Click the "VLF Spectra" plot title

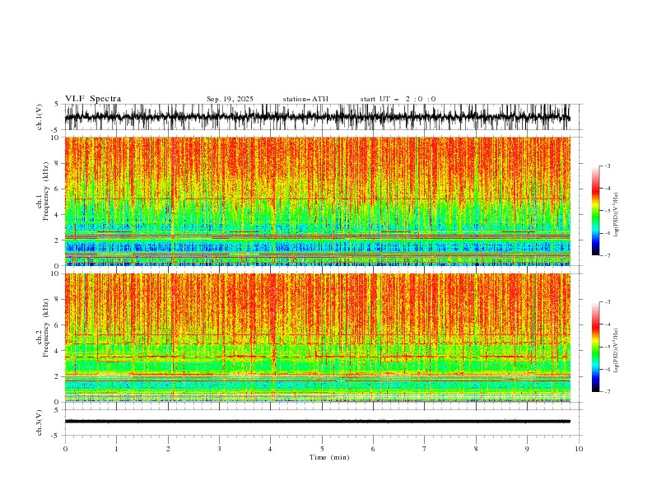click(93, 99)
